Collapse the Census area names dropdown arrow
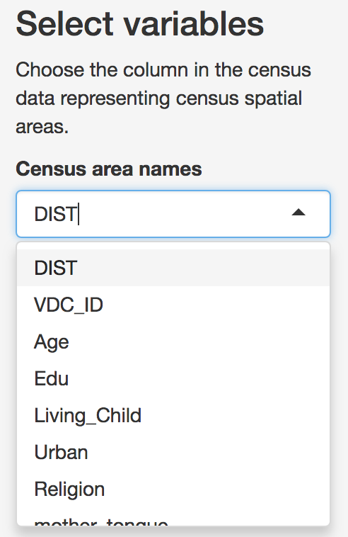Screen dimensions: 348x537 (x=298, y=213)
